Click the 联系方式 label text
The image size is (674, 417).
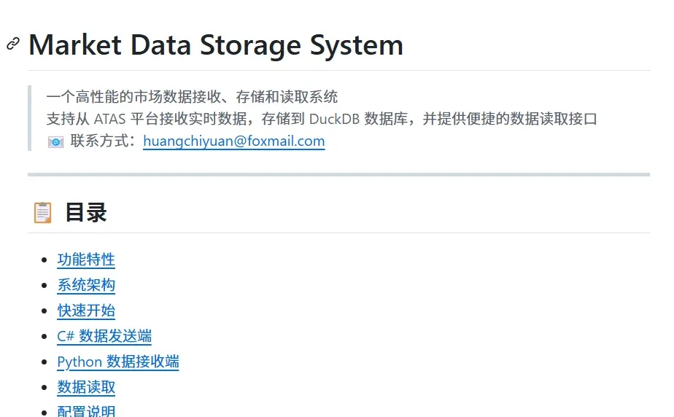(x=100, y=141)
